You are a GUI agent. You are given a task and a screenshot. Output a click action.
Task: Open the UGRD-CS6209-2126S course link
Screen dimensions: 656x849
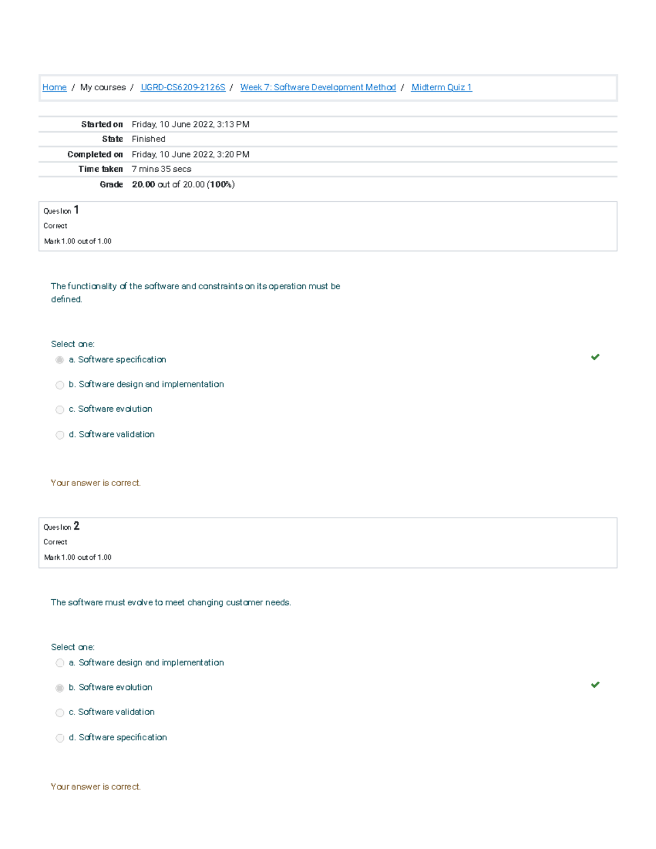184,87
